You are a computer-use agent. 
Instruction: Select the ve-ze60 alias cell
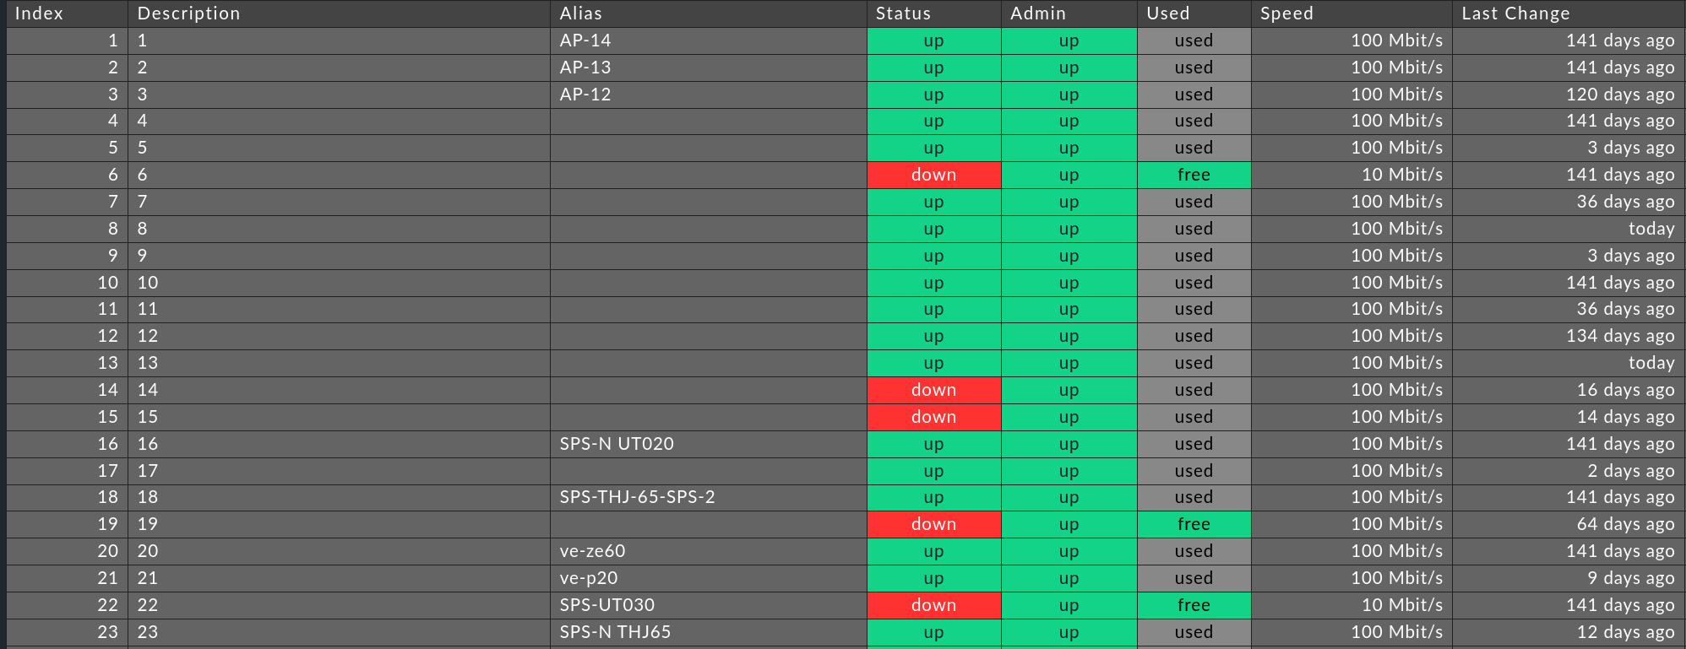(x=592, y=551)
